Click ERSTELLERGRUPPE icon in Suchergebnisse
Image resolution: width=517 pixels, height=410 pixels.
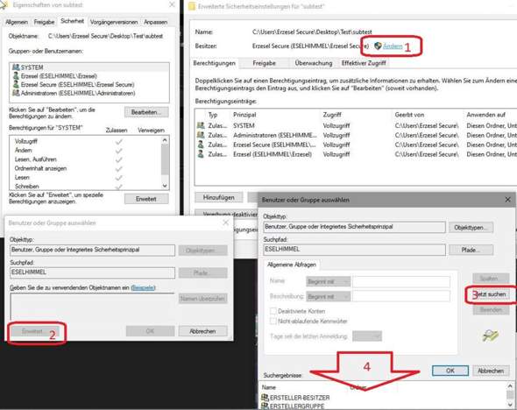pos(265,406)
